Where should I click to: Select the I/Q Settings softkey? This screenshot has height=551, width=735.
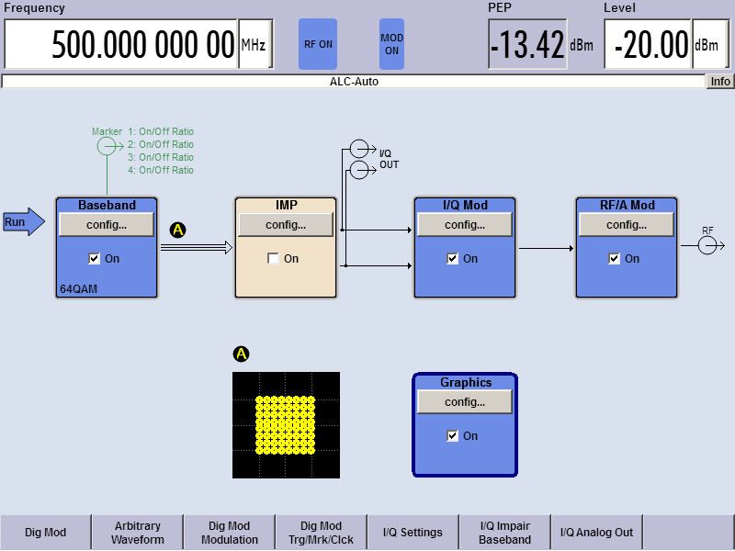(413, 533)
